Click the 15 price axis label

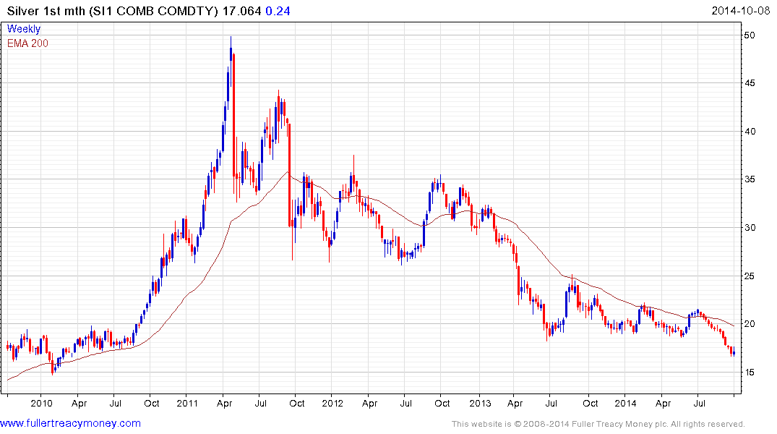(750, 372)
